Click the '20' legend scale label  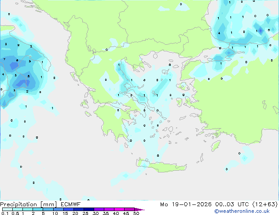75,213
